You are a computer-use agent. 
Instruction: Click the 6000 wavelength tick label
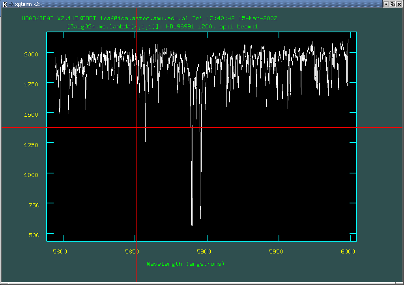click(348, 251)
